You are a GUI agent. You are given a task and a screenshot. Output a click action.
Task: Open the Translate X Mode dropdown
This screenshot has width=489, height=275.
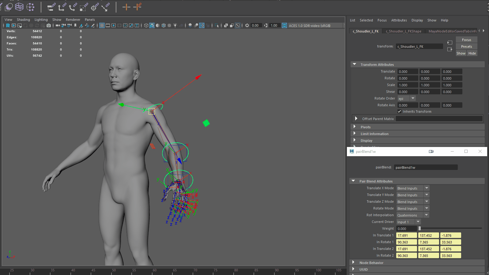tap(413, 188)
